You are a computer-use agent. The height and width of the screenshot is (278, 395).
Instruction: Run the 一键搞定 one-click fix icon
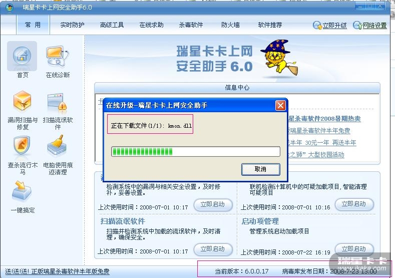(22, 190)
